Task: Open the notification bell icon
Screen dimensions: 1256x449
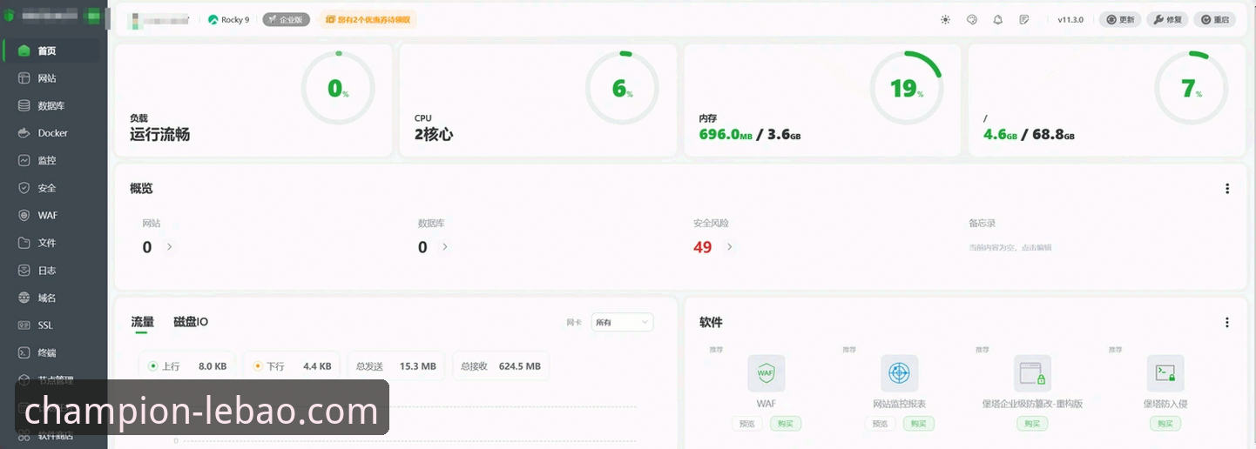Action: (x=998, y=19)
